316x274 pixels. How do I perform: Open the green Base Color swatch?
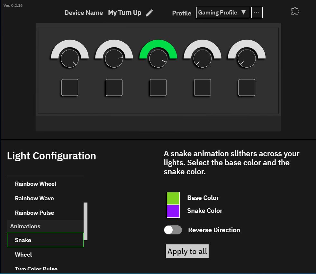(173, 198)
